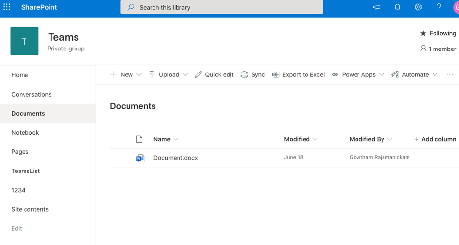459x245 pixels.
Task: Click the Add column button
Action: (435, 139)
